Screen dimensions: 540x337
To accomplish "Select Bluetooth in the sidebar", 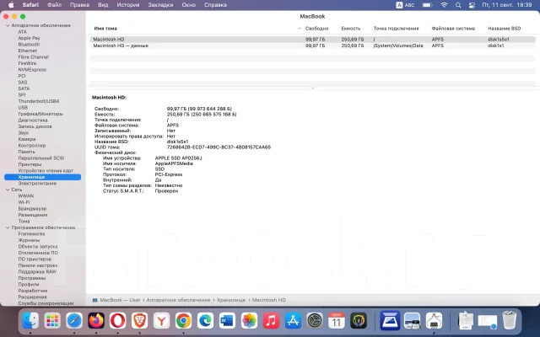I will pos(29,45).
